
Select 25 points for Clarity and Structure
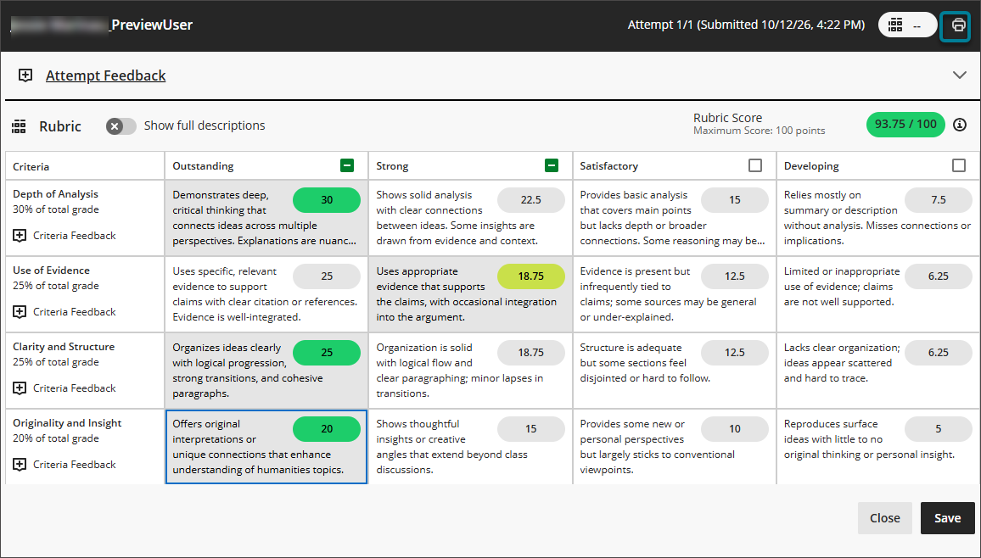327,353
